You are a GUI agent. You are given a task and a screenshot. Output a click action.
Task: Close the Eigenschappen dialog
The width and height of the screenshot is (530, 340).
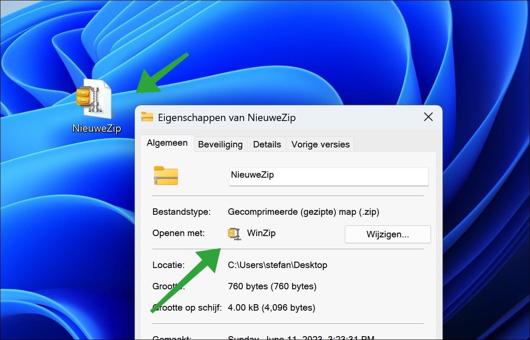(428, 117)
